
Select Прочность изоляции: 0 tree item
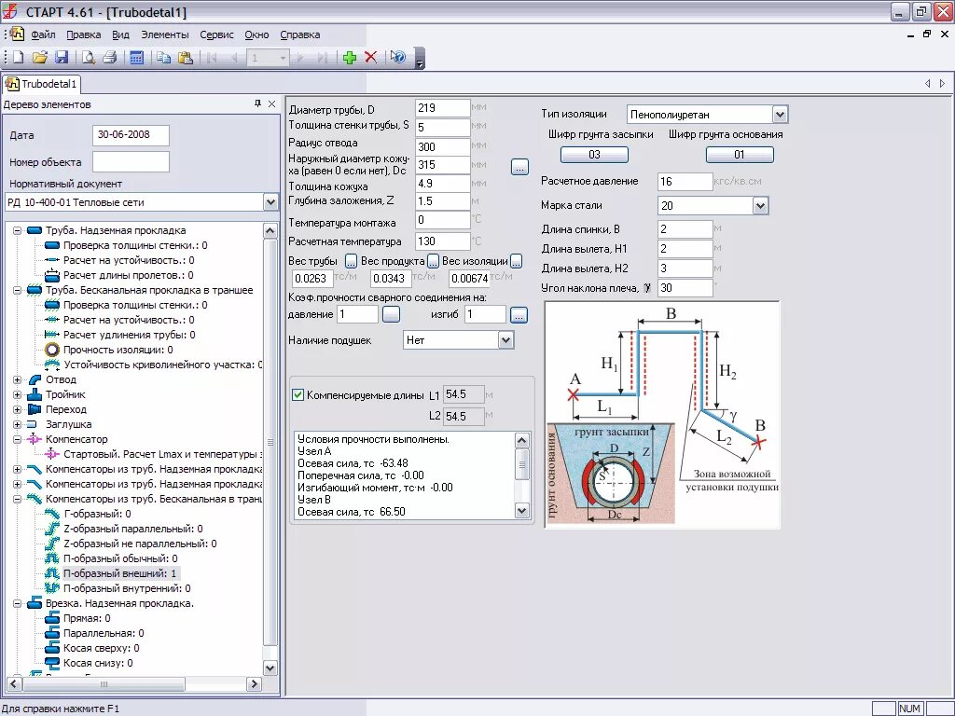click(x=118, y=351)
